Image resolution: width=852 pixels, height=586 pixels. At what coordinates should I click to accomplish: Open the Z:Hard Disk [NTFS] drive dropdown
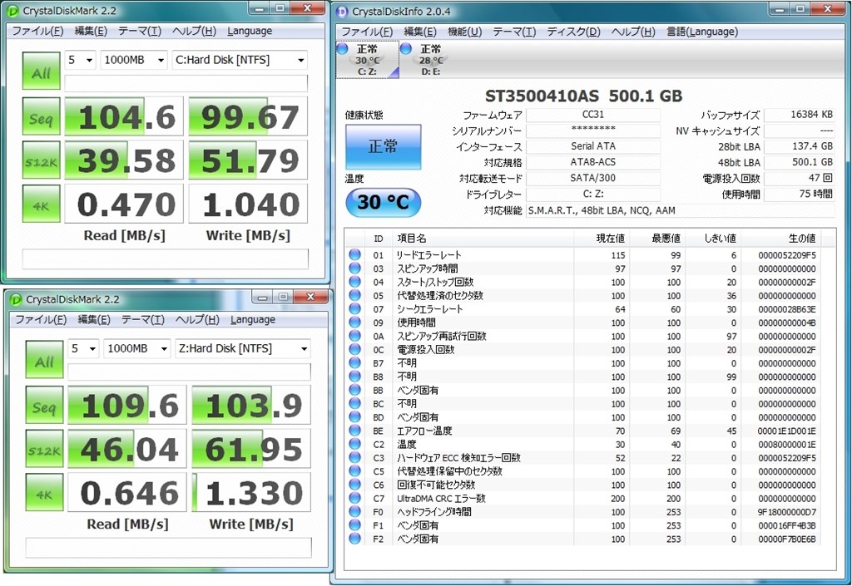[243, 348]
